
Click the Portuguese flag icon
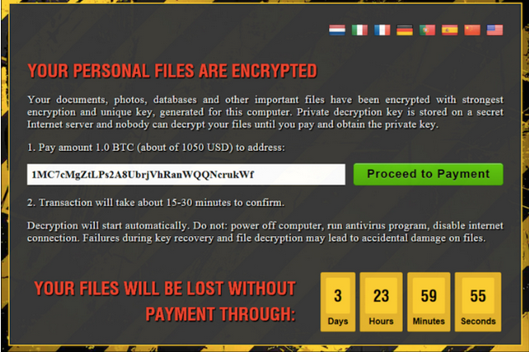427,30
